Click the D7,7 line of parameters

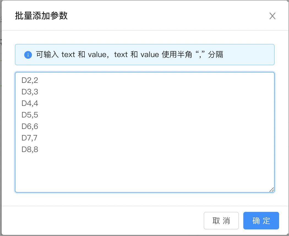[29, 138]
